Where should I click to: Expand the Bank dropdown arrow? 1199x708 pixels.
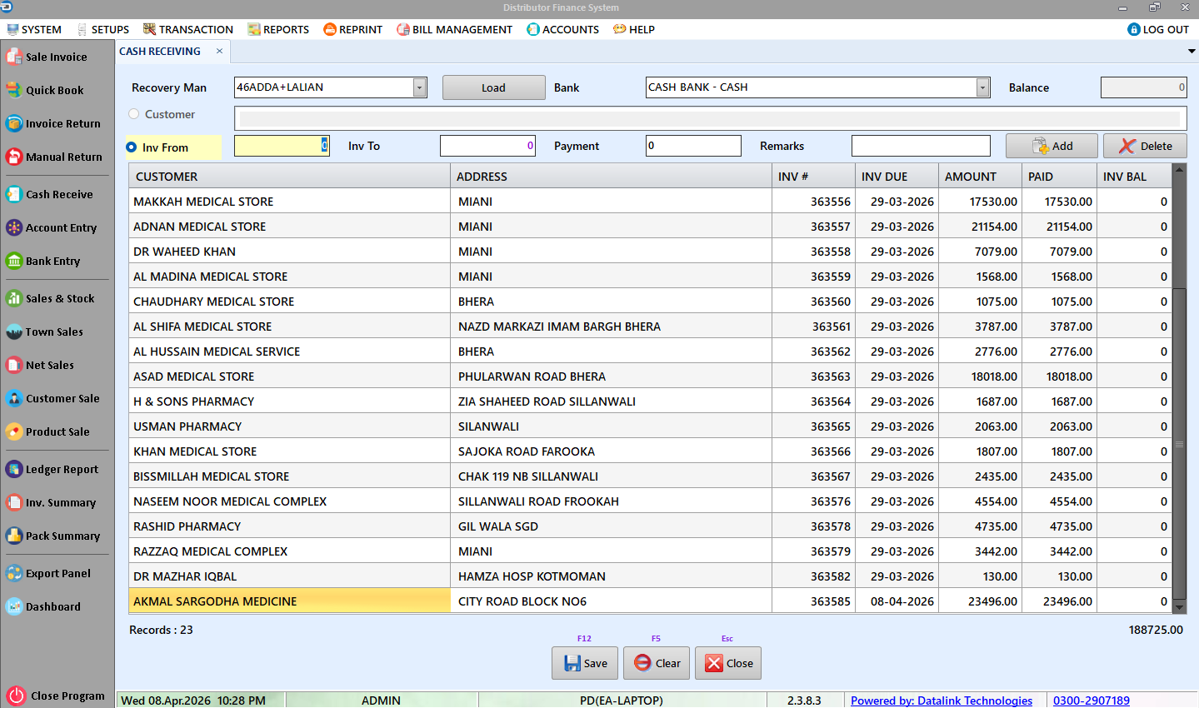coord(983,87)
